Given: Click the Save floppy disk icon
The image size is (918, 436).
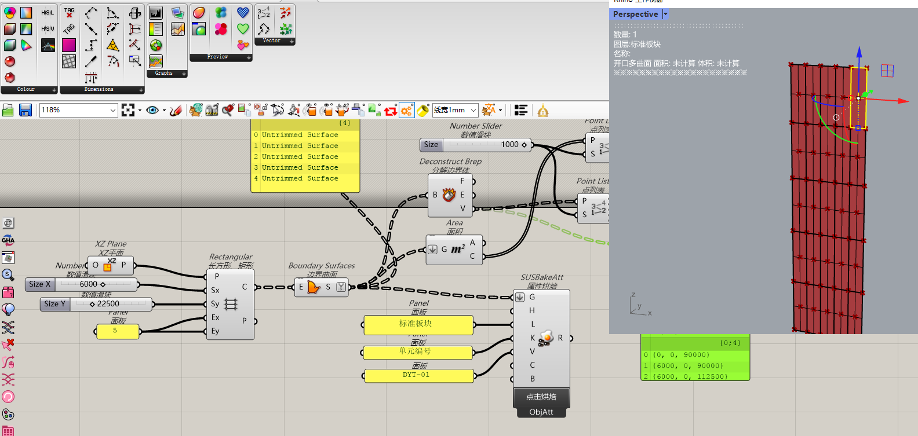Looking at the screenshot, I should tap(25, 110).
